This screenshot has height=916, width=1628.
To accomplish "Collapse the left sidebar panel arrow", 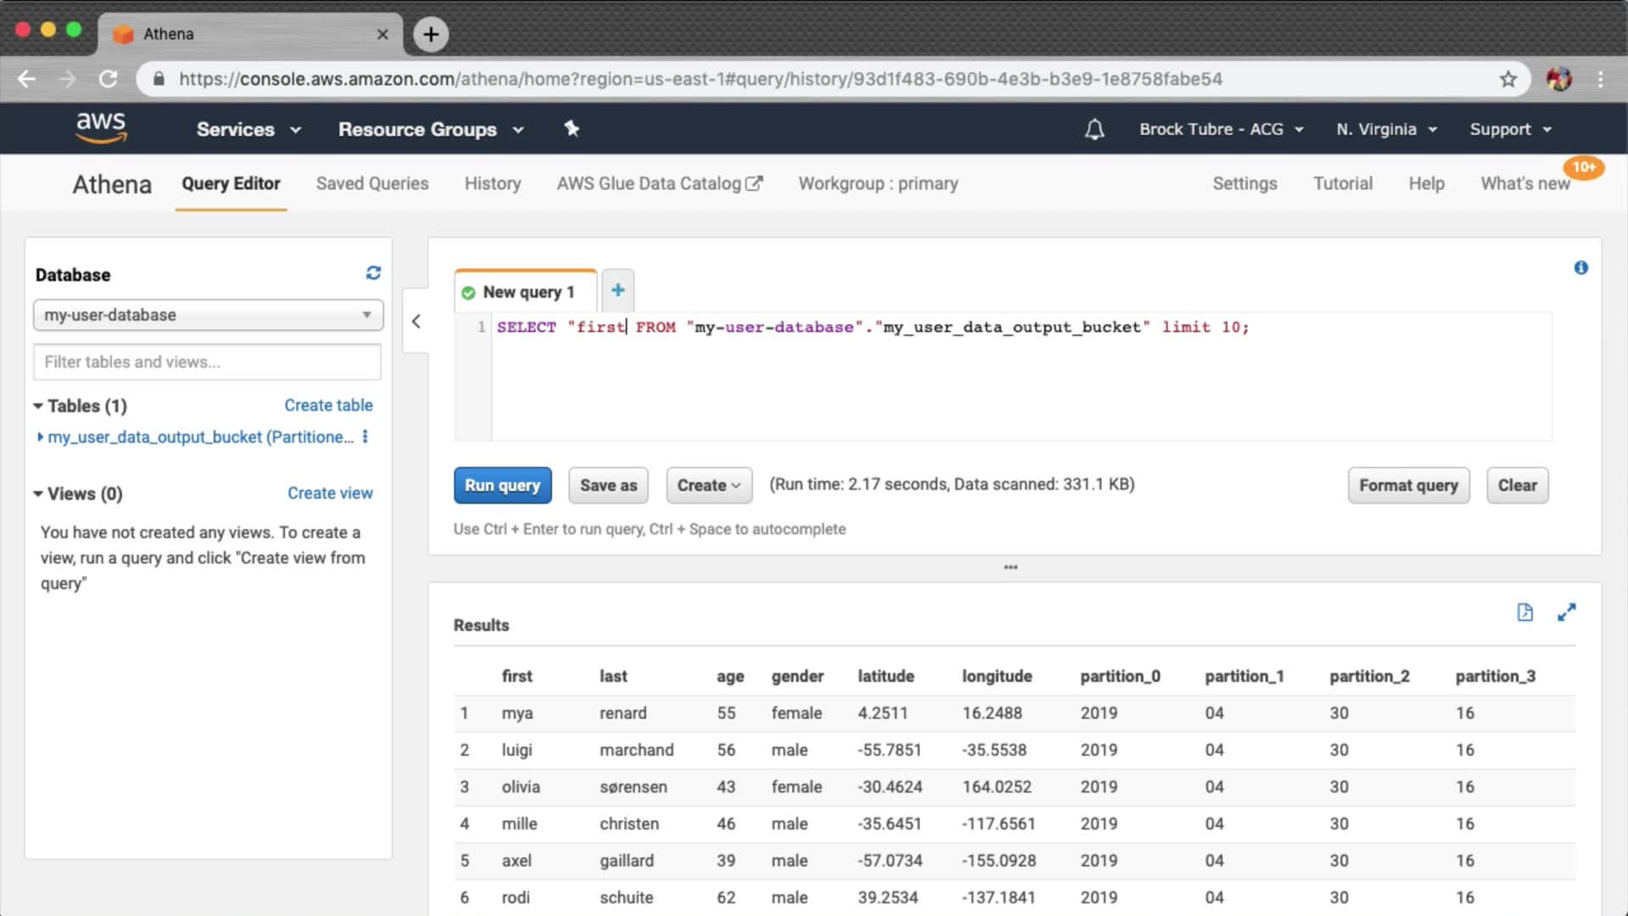I will [415, 321].
